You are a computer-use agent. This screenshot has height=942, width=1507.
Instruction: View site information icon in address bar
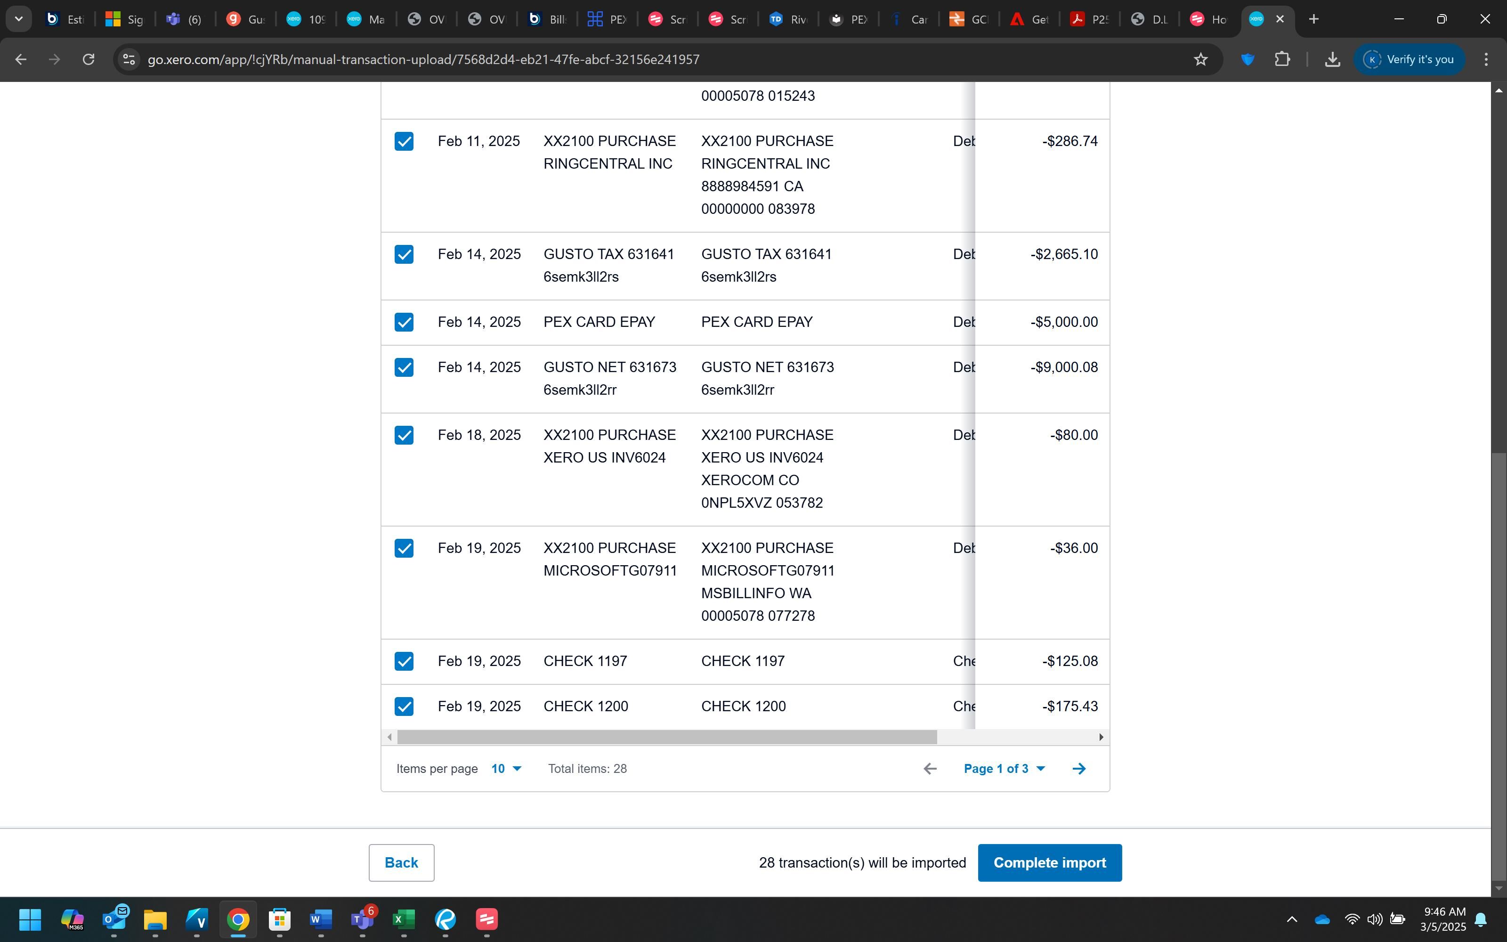(x=129, y=59)
